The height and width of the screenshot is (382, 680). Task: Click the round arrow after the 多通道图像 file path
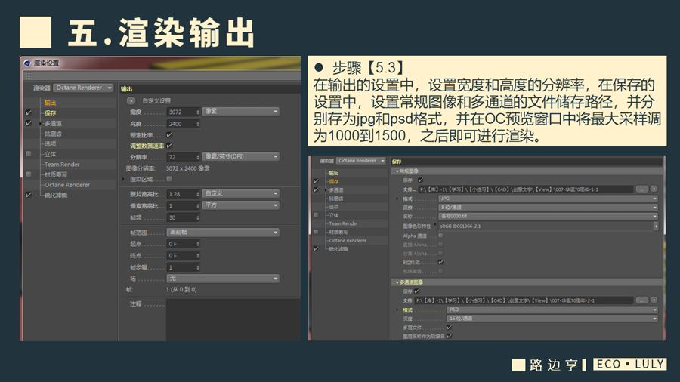pos(654,300)
